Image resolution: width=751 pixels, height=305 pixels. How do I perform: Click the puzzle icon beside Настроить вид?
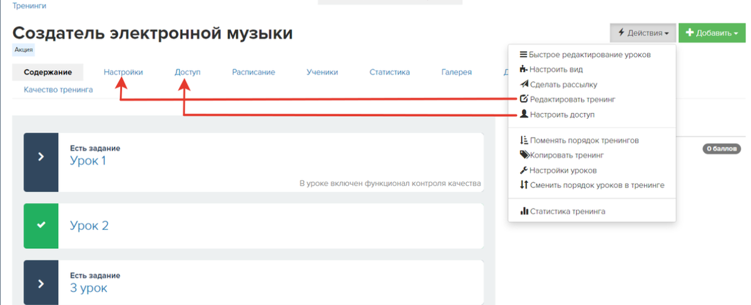click(524, 69)
